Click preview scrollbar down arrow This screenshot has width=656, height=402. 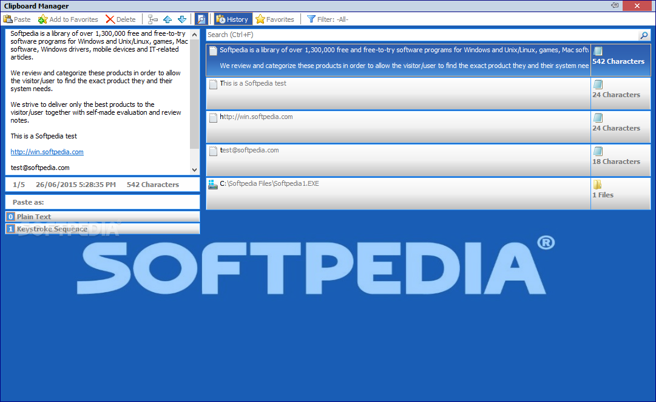click(x=195, y=169)
